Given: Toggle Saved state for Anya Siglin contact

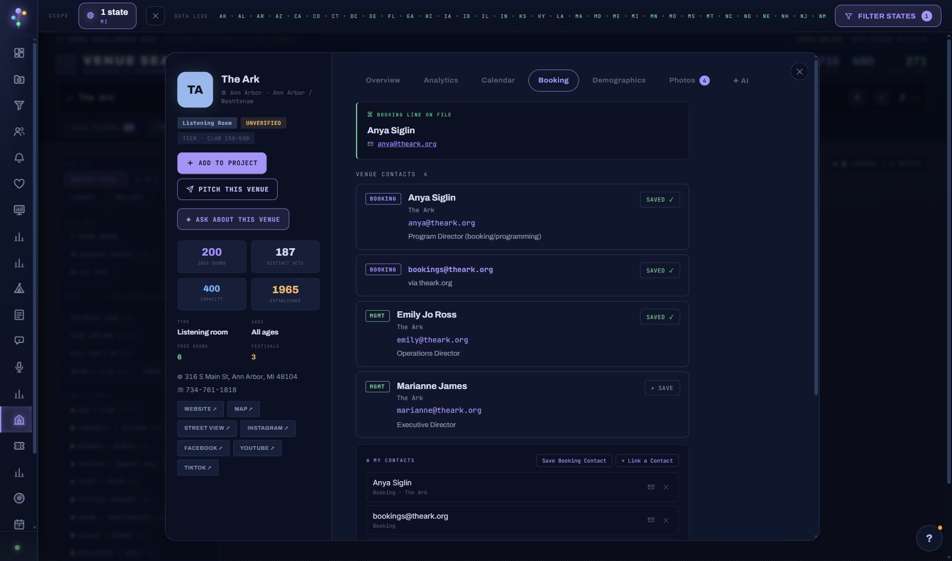Looking at the screenshot, I should pyautogui.click(x=660, y=200).
